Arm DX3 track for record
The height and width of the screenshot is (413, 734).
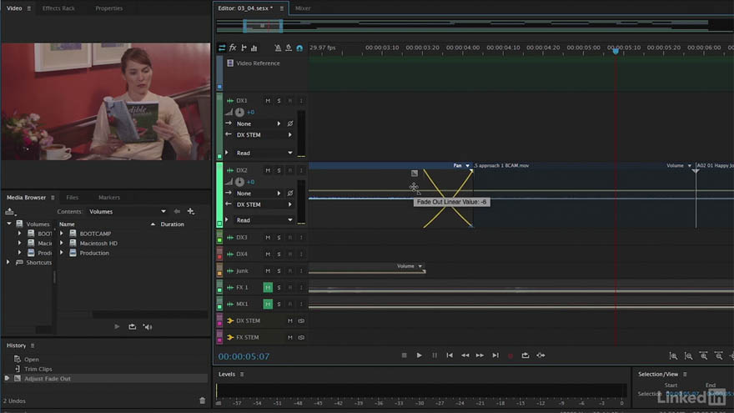(x=289, y=238)
